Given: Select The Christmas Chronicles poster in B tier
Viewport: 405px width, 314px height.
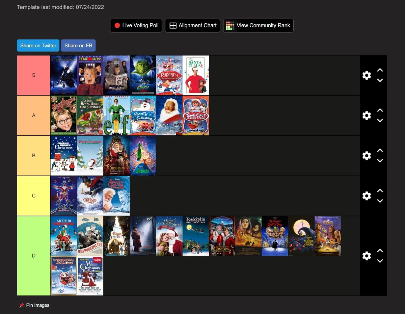Looking at the screenshot, I should 116,156.
